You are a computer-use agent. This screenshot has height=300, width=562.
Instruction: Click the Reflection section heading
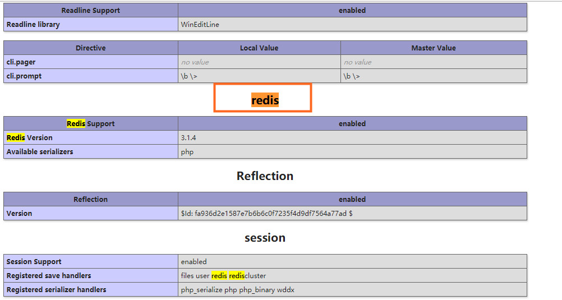pos(265,176)
